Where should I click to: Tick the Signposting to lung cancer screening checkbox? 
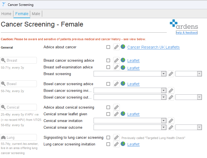point(108,137)
